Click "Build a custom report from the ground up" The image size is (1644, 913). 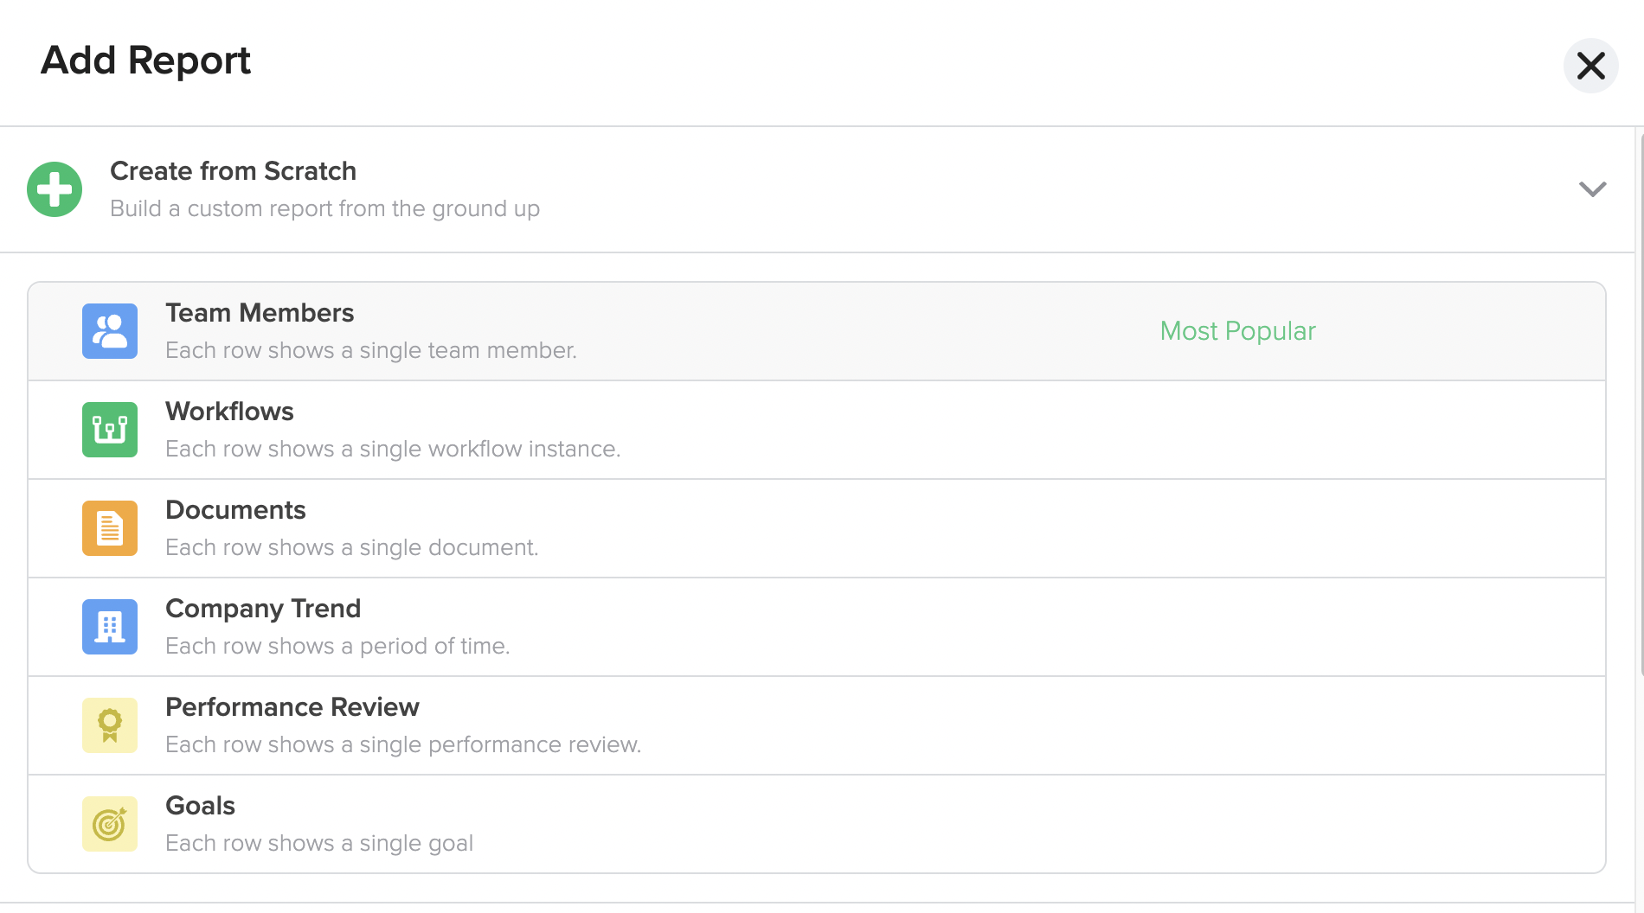[324, 209]
